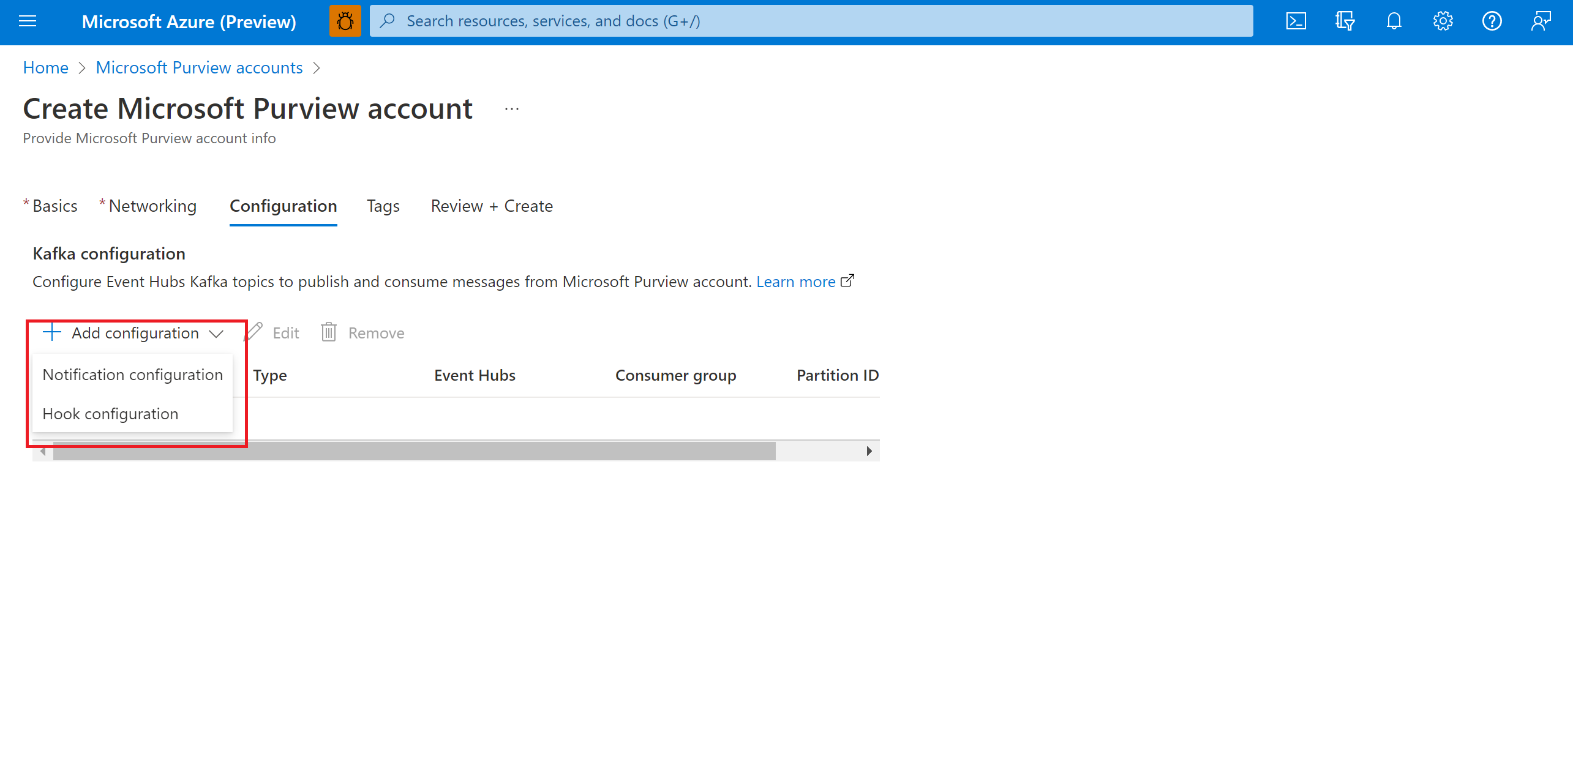Click the orange bug report icon

click(345, 21)
